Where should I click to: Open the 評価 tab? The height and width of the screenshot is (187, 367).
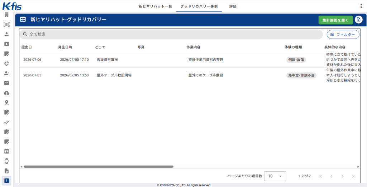233,6
